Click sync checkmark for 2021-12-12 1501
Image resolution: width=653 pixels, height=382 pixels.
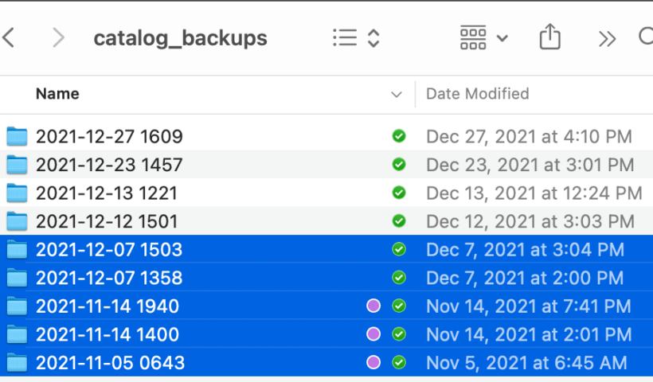click(399, 221)
